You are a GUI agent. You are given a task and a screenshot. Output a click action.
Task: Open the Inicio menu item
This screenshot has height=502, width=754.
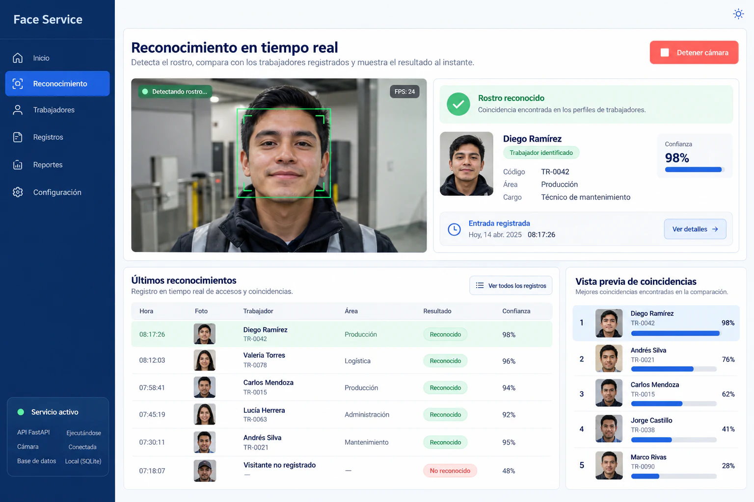pos(57,58)
